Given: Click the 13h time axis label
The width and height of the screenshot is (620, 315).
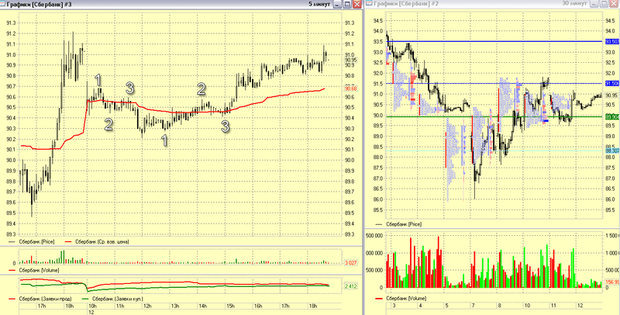Looking at the screenshot, I should pos(175,306).
